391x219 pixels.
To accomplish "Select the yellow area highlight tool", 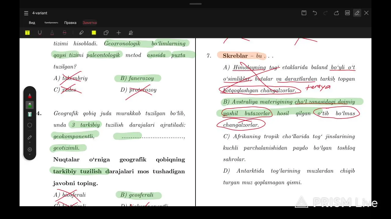I will (x=94, y=33).
